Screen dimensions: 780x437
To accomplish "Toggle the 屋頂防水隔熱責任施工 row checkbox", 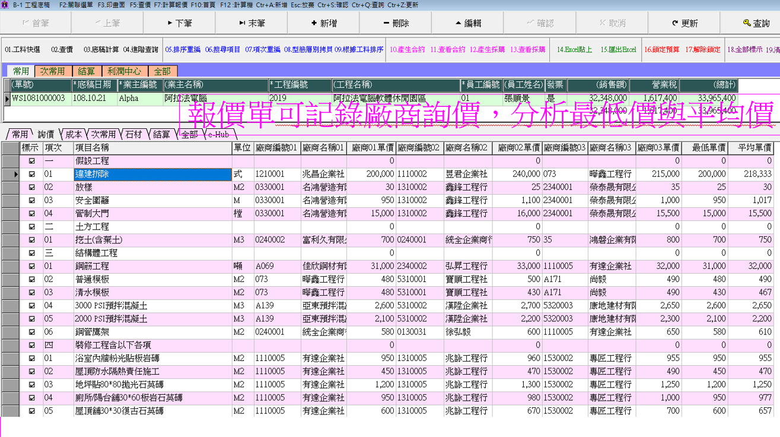I will click(x=32, y=371).
